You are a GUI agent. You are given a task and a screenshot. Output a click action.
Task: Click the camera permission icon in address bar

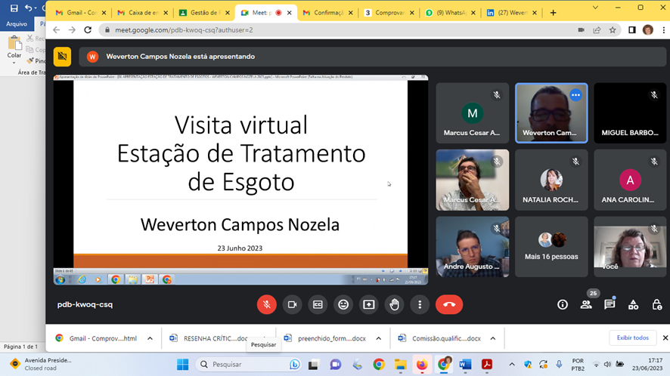click(581, 30)
